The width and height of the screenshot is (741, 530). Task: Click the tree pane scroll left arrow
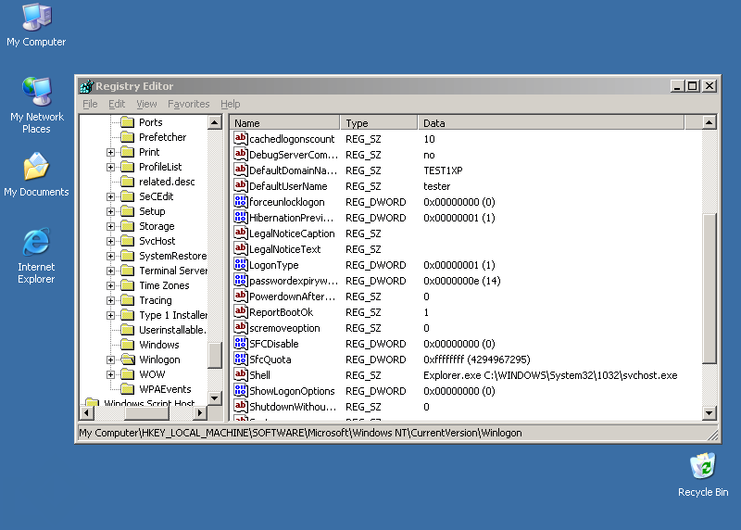click(x=86, y=412)
